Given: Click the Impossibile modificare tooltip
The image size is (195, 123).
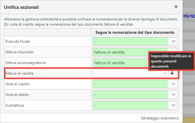Looking at the screenshot, I should pos(172,61).
